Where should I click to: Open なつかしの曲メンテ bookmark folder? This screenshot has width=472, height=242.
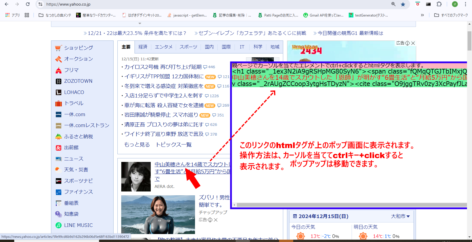click(55, 15)
